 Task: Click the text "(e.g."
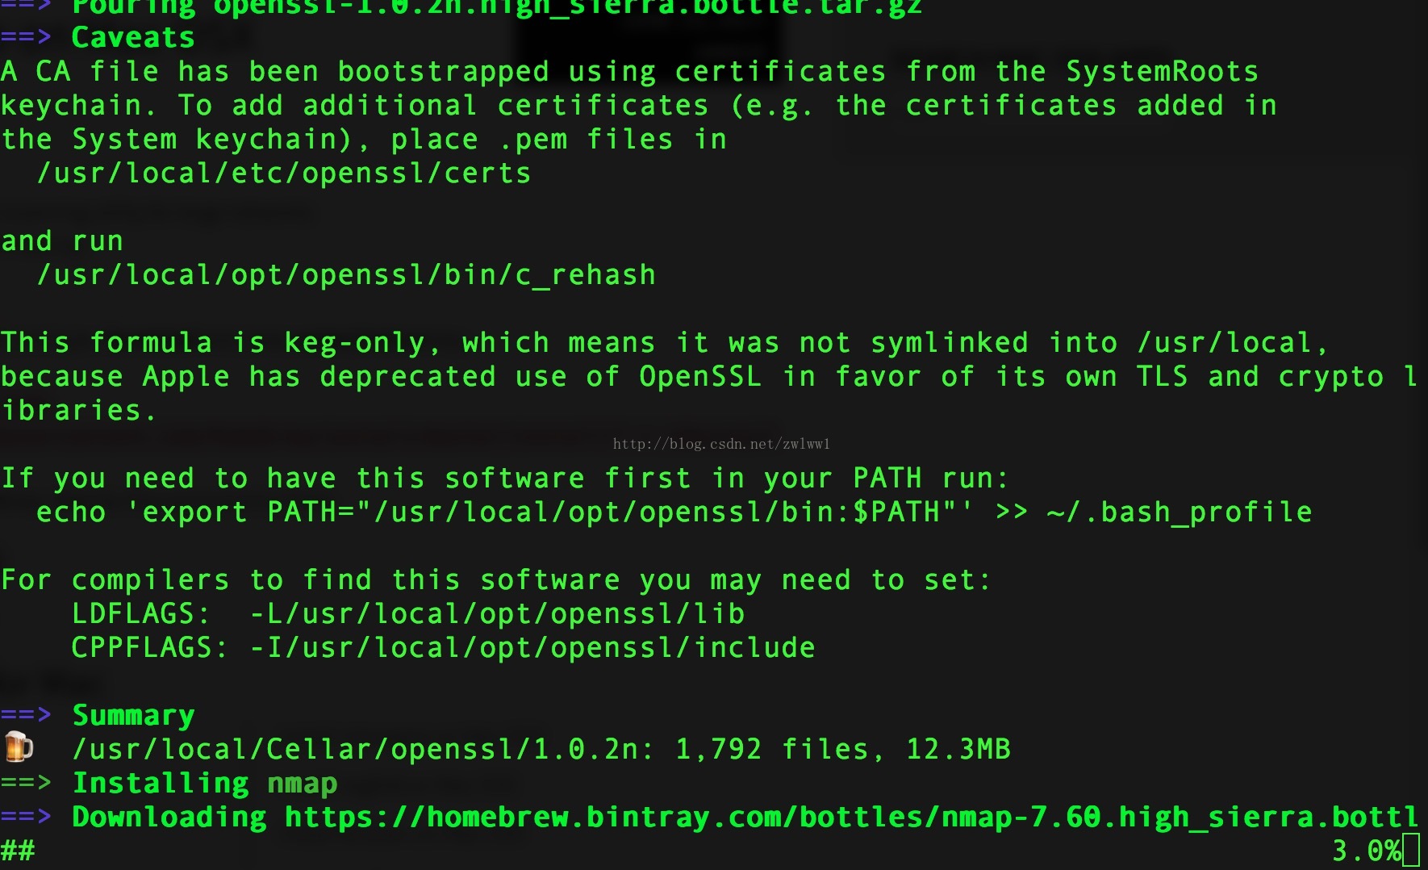(771, 106)
